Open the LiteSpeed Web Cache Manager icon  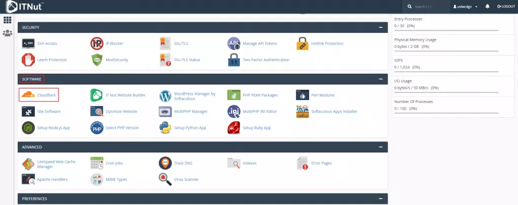point(28,164)
